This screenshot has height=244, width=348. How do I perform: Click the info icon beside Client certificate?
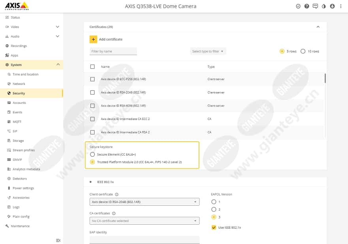pyautogui.click(x=117, y=194)
